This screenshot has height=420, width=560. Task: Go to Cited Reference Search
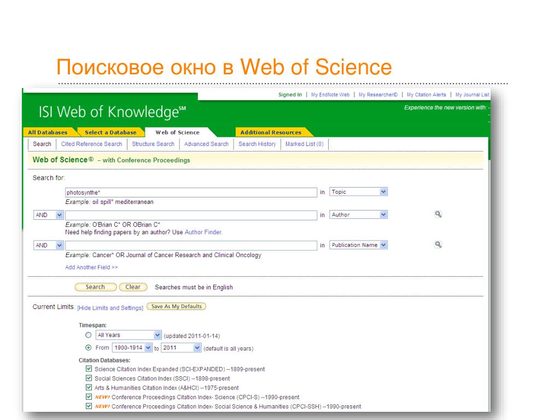coord(91,144)
